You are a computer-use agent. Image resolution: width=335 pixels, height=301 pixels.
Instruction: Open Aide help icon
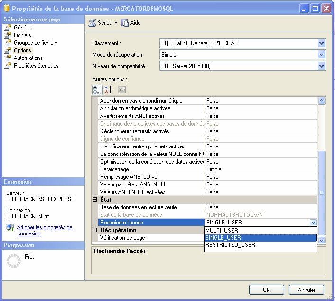(x=125, y=23)
